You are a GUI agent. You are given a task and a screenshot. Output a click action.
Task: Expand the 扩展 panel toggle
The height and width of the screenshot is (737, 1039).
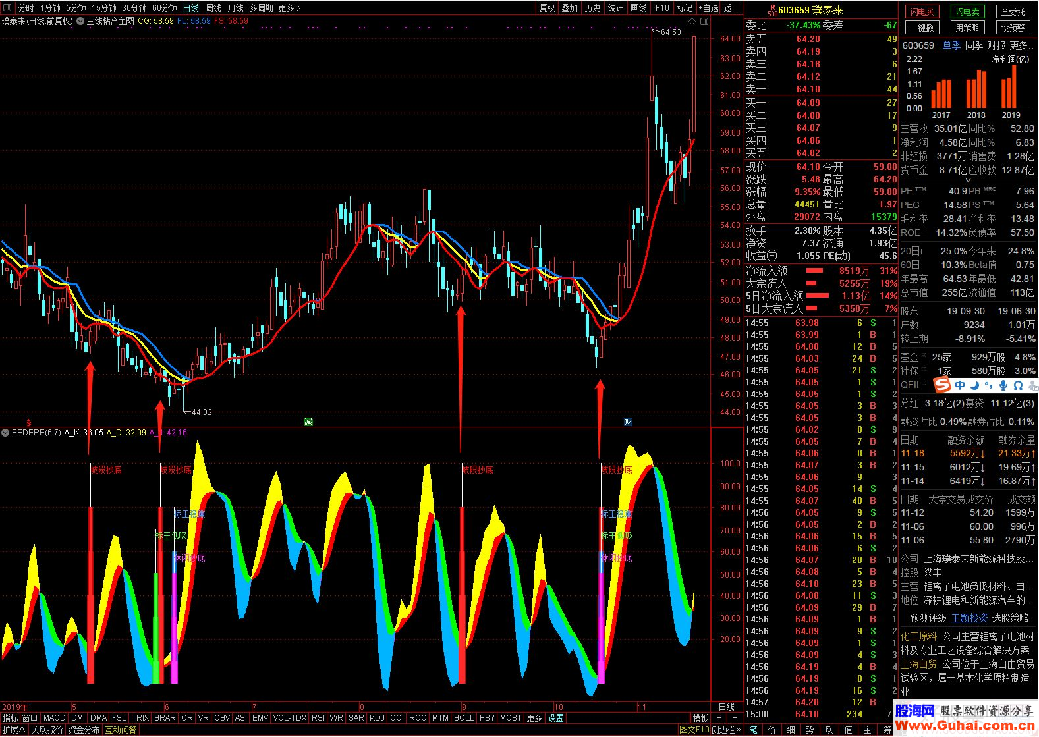click(x=14, y=730)
